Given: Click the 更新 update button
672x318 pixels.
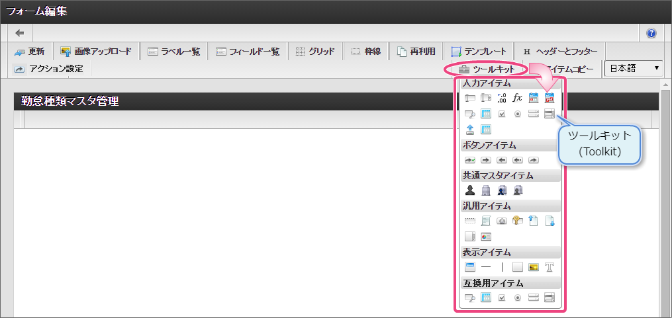Looking at the screenshot, I should point(30,52).
